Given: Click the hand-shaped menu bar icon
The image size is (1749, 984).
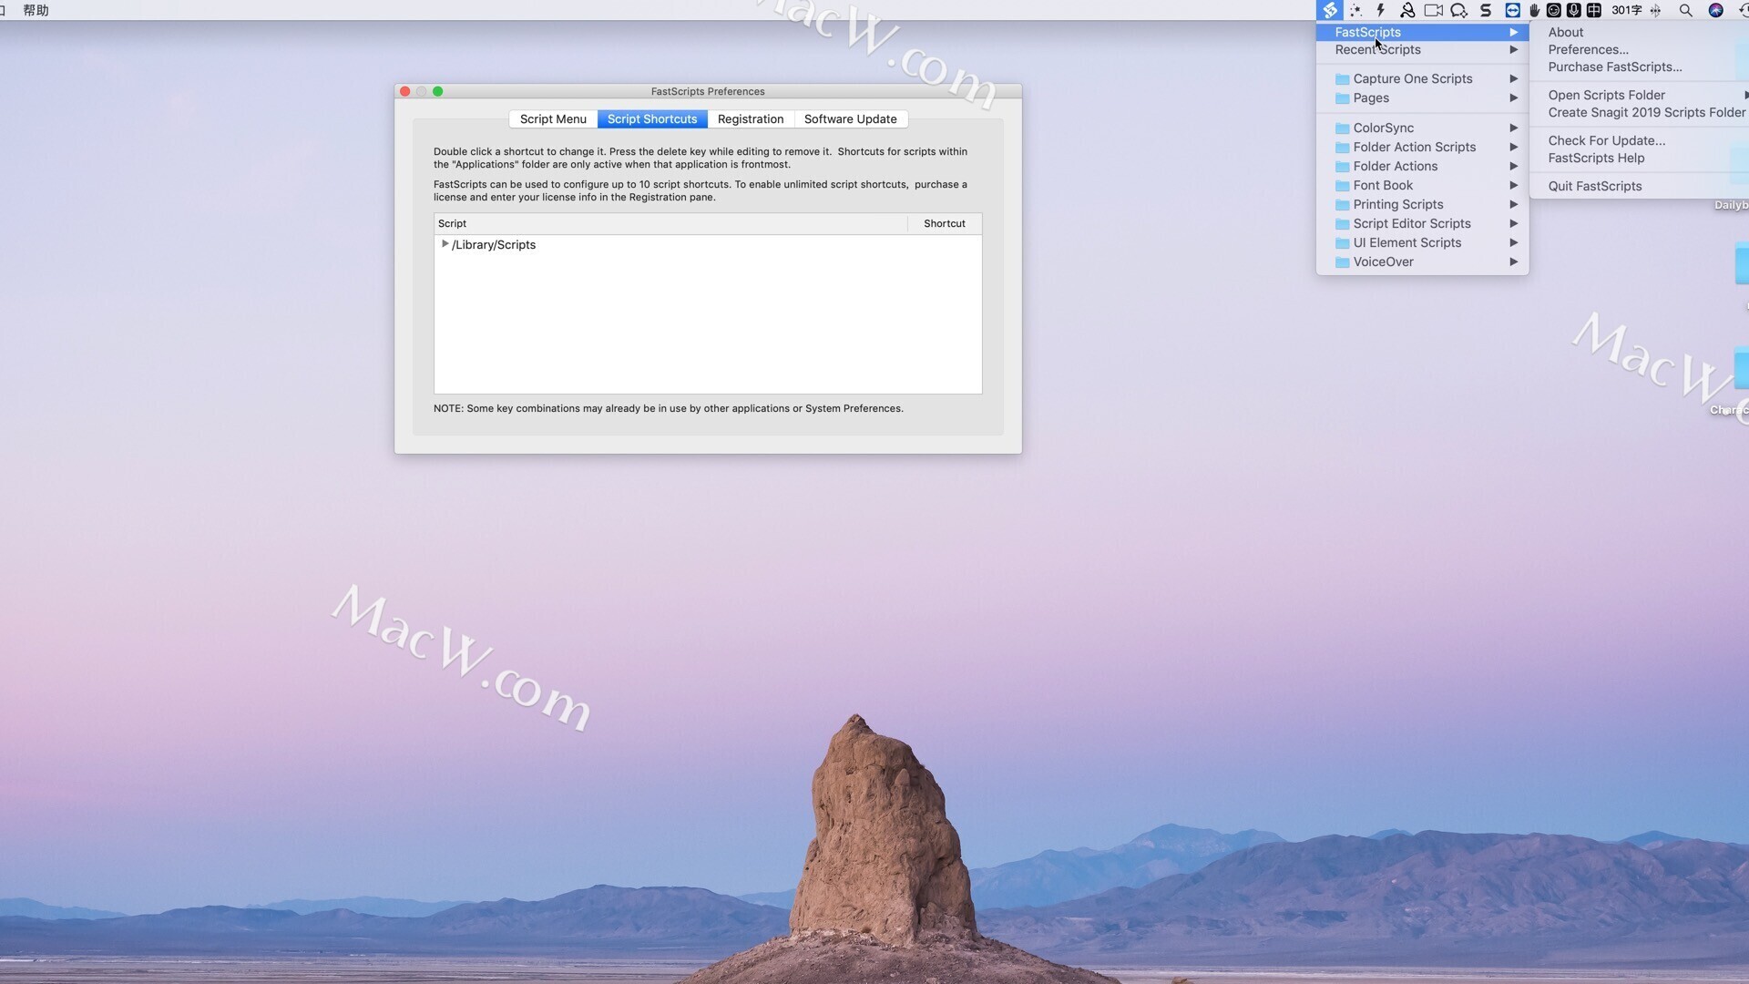Looking at the screenshot, I should (x=1535, y=10).
